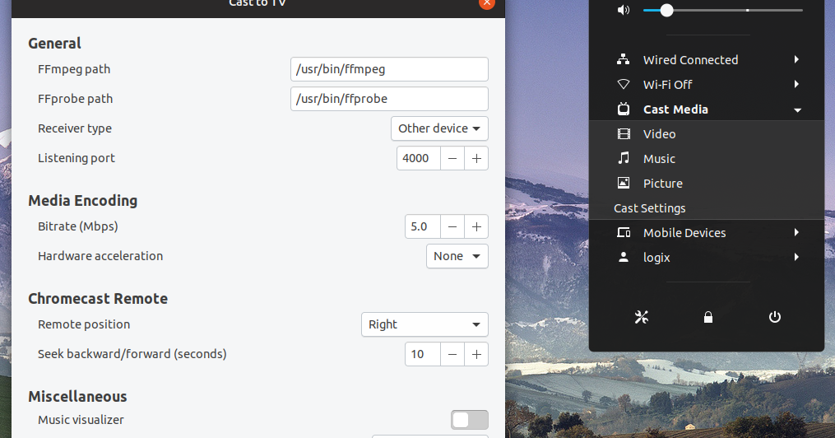
Task: Expand Wi-Fi Off submenu arrow
Action: click(796, 84)
